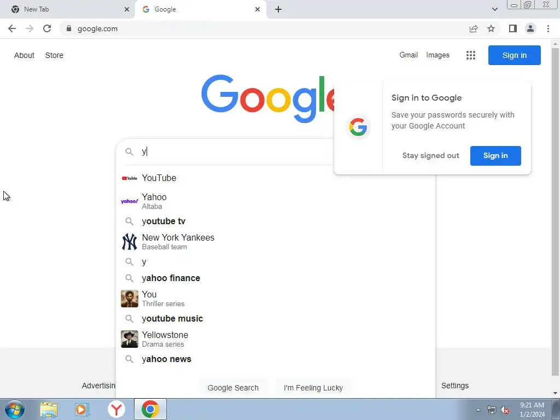The image size is (560, 420).
Task: Click the Yahoo logo icon in suggestions
Action: pos(129,201)
